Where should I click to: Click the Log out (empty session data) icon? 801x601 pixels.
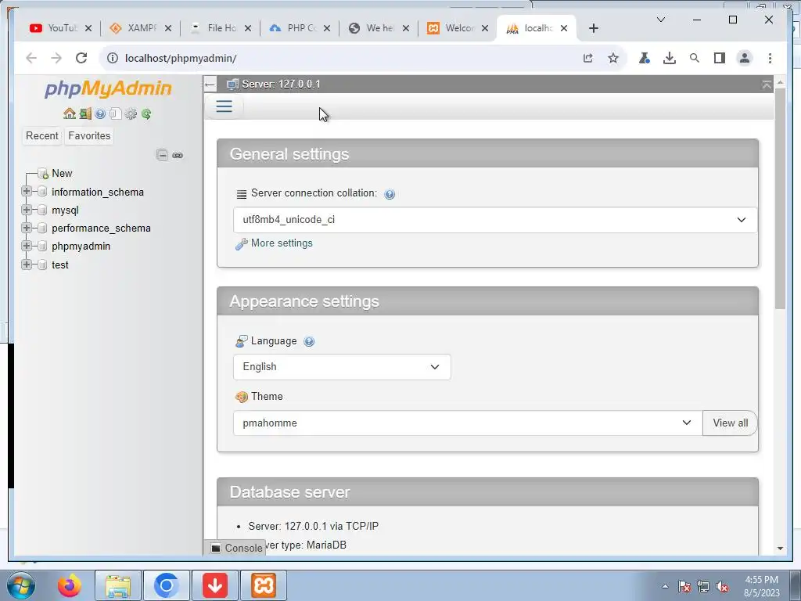point(85,113)
